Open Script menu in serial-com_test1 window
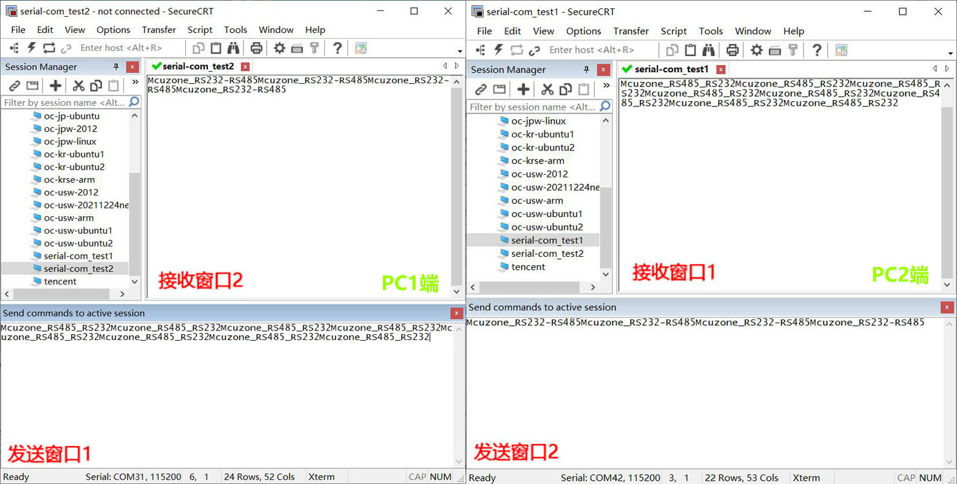 coord(674,31)
